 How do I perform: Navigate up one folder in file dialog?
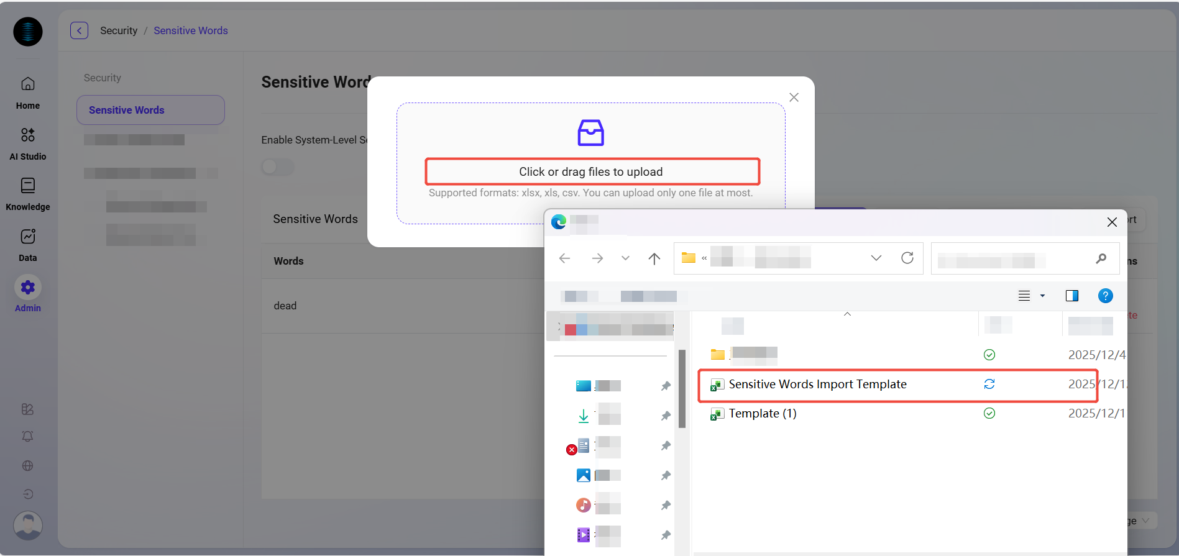(654, 258)
